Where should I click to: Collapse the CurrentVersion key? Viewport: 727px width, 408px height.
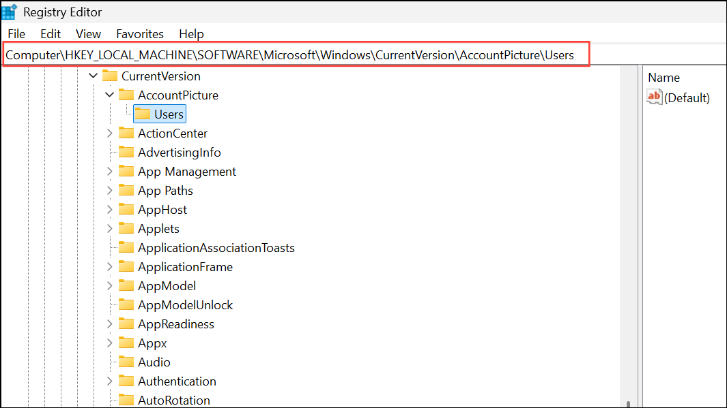[94, 76]
